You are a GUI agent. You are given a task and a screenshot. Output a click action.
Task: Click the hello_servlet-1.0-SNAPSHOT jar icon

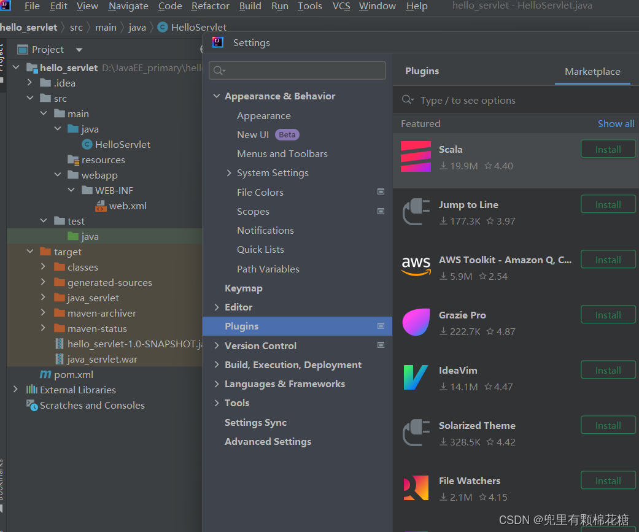point(60,344)
